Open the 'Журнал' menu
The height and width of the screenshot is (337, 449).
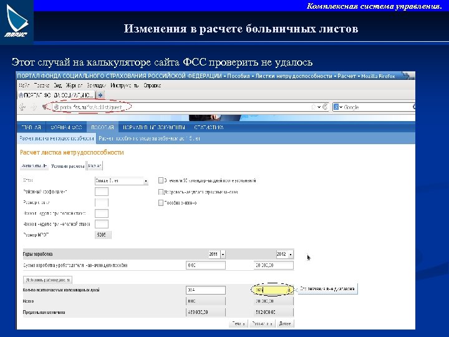74,85
